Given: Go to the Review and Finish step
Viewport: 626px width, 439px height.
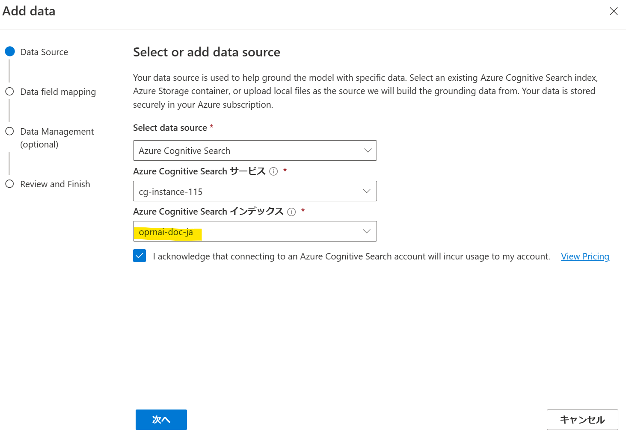Looking at the screenshot, I should pyautogui.click(x=55, y=184).
